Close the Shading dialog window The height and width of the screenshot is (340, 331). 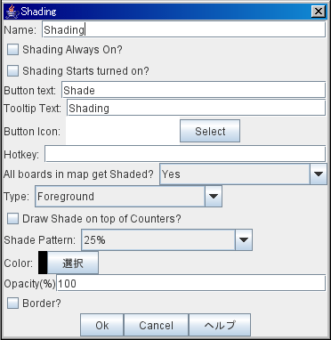pos(318,12)
